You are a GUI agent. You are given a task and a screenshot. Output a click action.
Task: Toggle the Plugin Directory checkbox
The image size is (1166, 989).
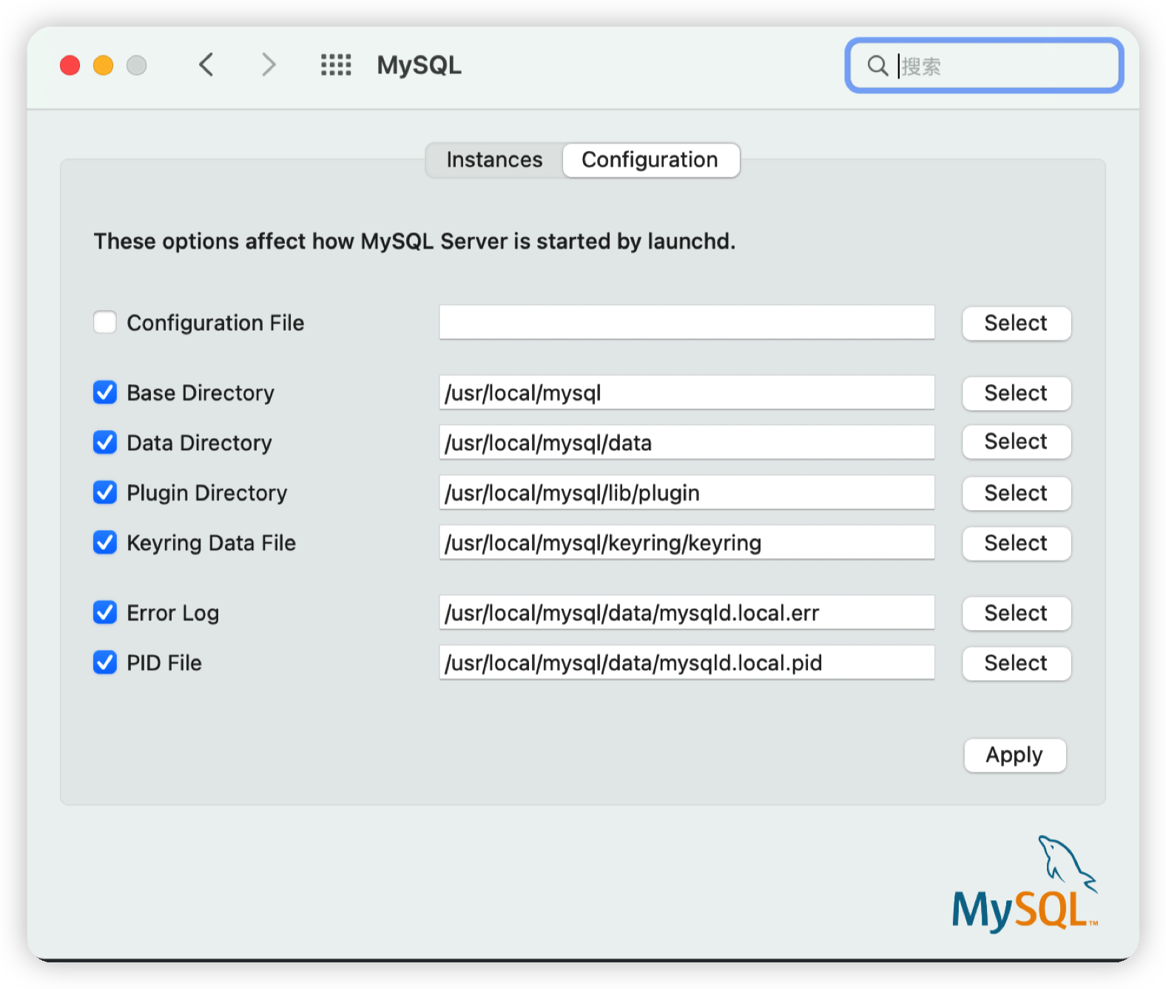pos(105,492)
